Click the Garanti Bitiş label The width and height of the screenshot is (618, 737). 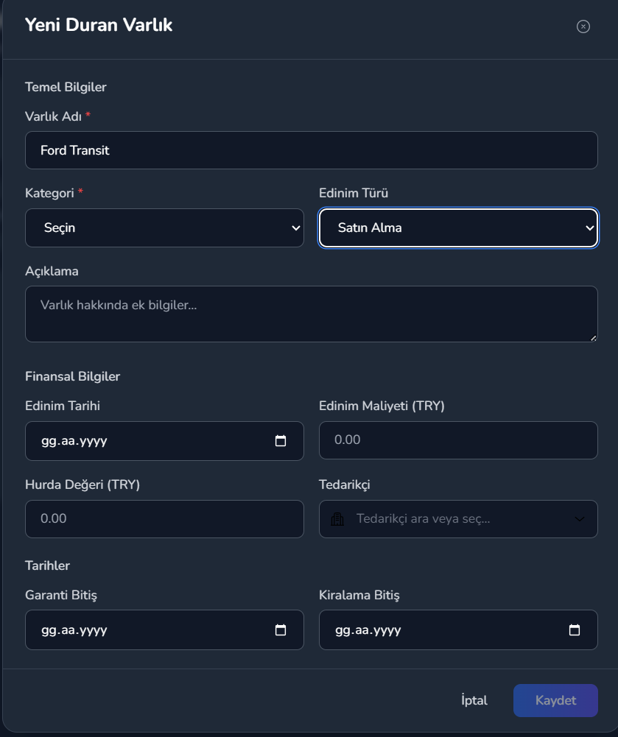(x=61, y=595)
